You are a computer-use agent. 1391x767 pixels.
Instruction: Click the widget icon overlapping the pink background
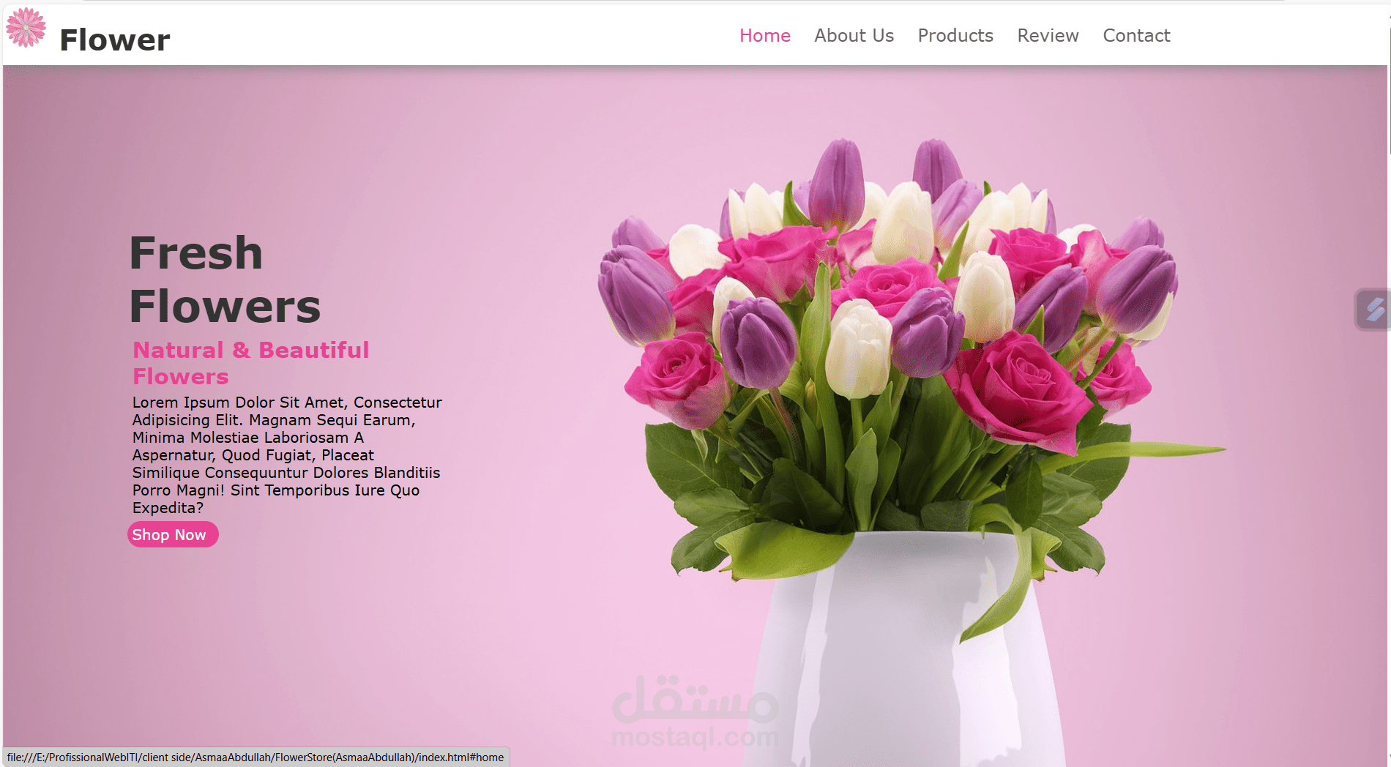click(1373, 309)
